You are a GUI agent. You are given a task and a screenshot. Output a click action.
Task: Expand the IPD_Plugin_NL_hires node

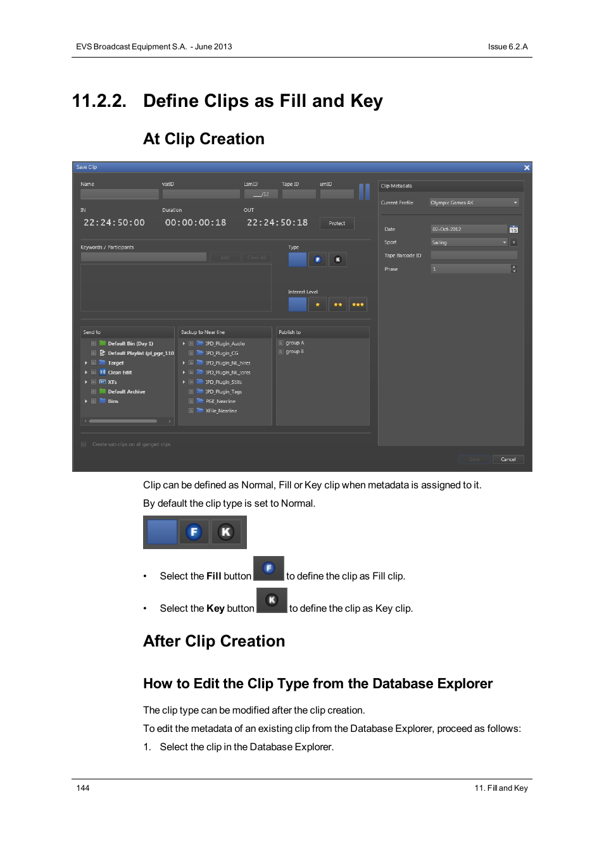(x=184, y=362)
